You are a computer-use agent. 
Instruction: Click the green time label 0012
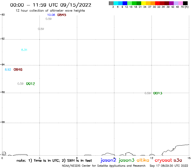click(30, 84)
